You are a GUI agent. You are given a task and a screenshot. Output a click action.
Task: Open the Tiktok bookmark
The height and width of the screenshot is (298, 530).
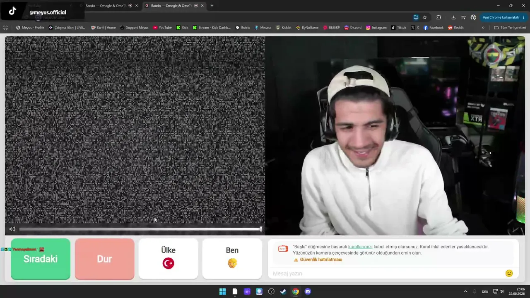click(399, 28)
